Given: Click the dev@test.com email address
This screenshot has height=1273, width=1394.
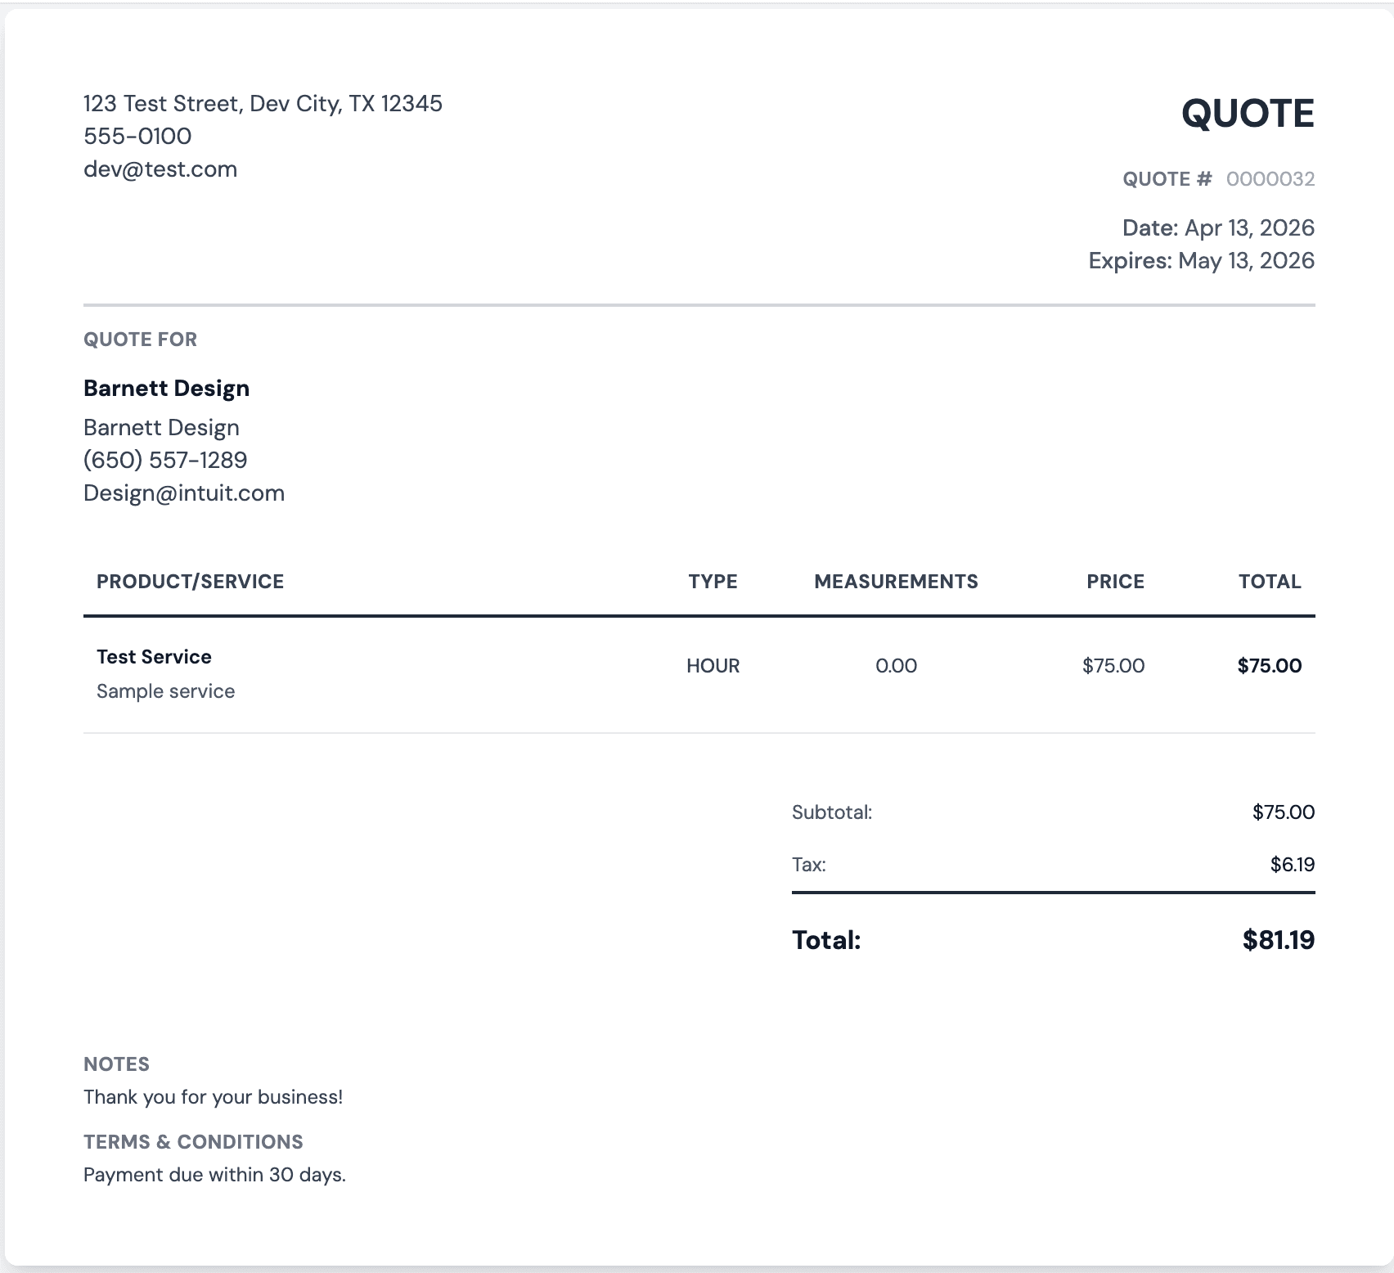Looking at the screenshot, I should pyautogui.click(x=160, y=169).
